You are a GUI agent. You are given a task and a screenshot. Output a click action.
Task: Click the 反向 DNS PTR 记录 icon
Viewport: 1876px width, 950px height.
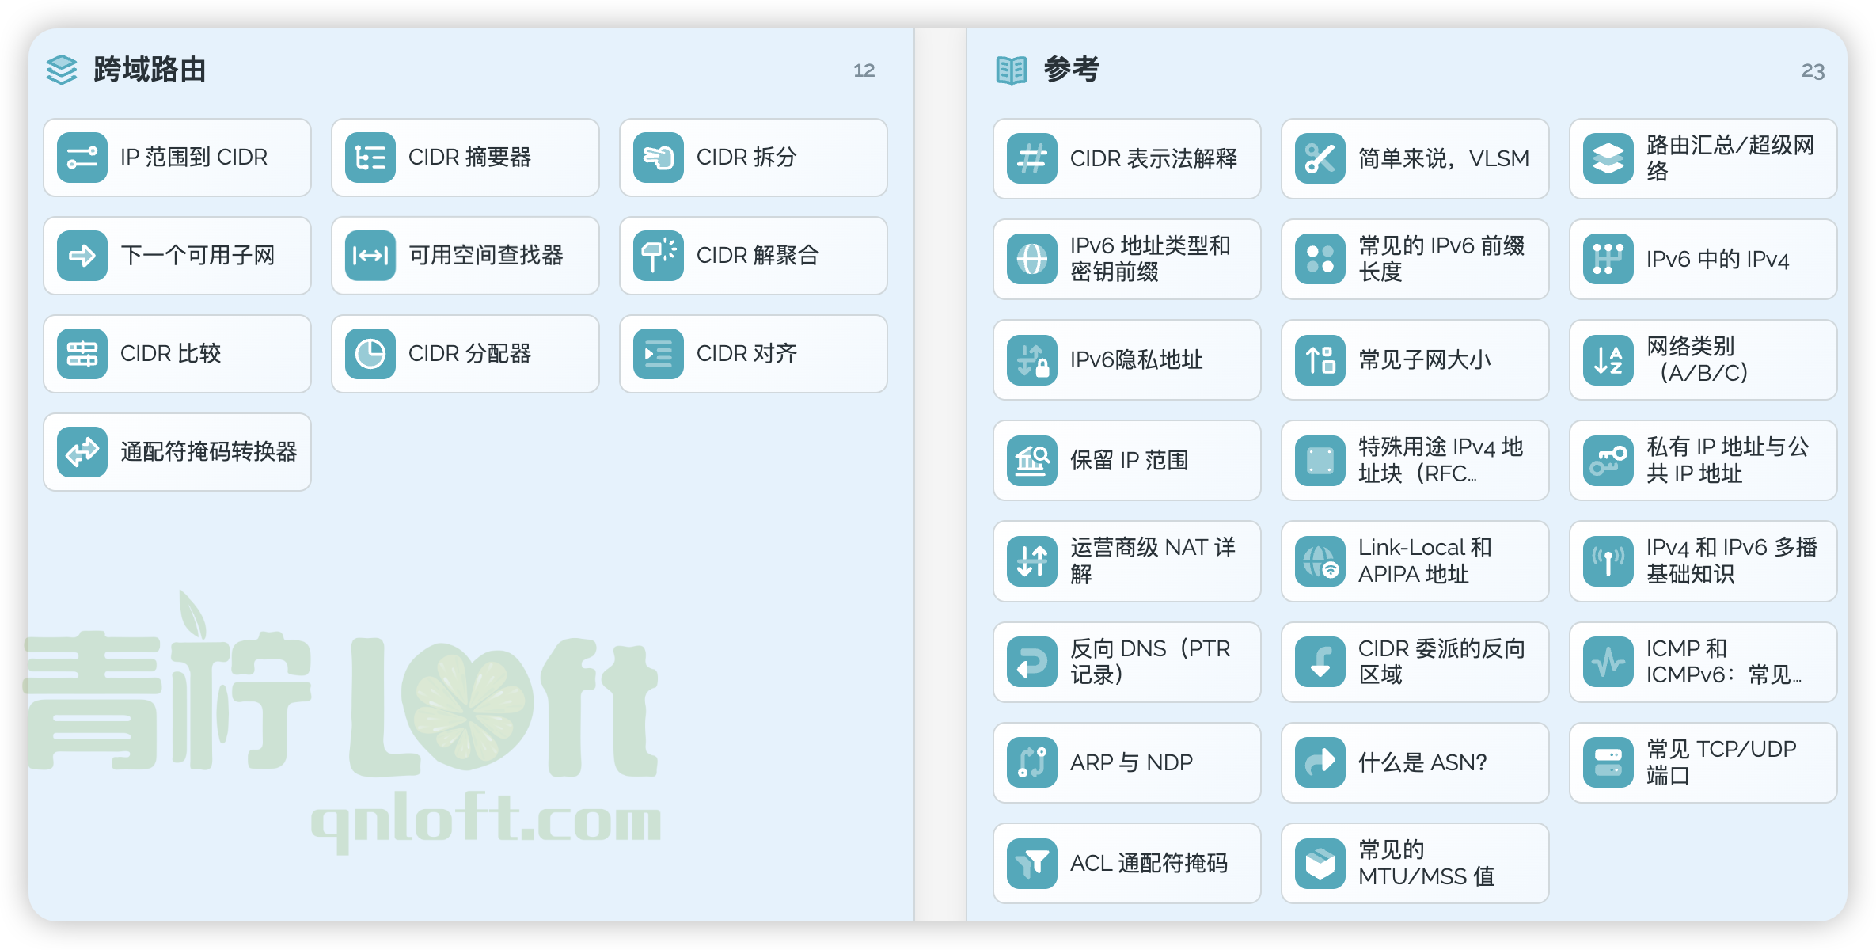[x=1030, y=662]
